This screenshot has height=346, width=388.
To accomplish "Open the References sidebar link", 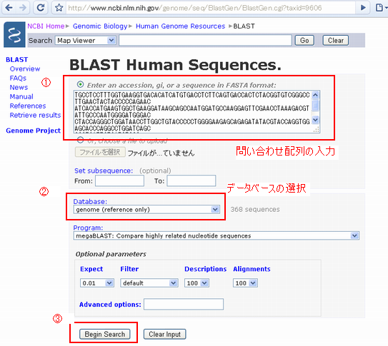I will 28,106.
